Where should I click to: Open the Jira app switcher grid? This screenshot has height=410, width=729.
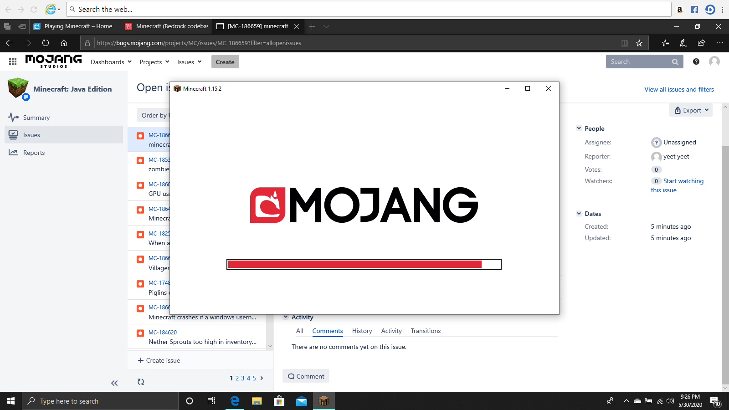click(13, 61)
